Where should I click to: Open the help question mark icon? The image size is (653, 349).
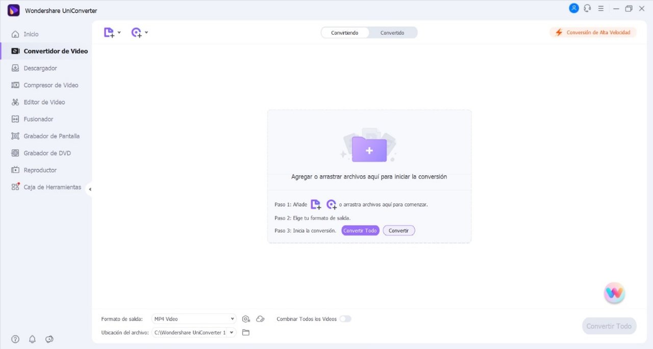15,339
